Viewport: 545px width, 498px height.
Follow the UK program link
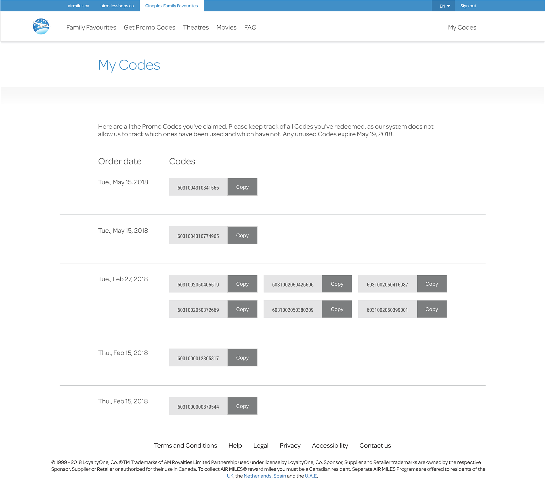click(230, 476)
